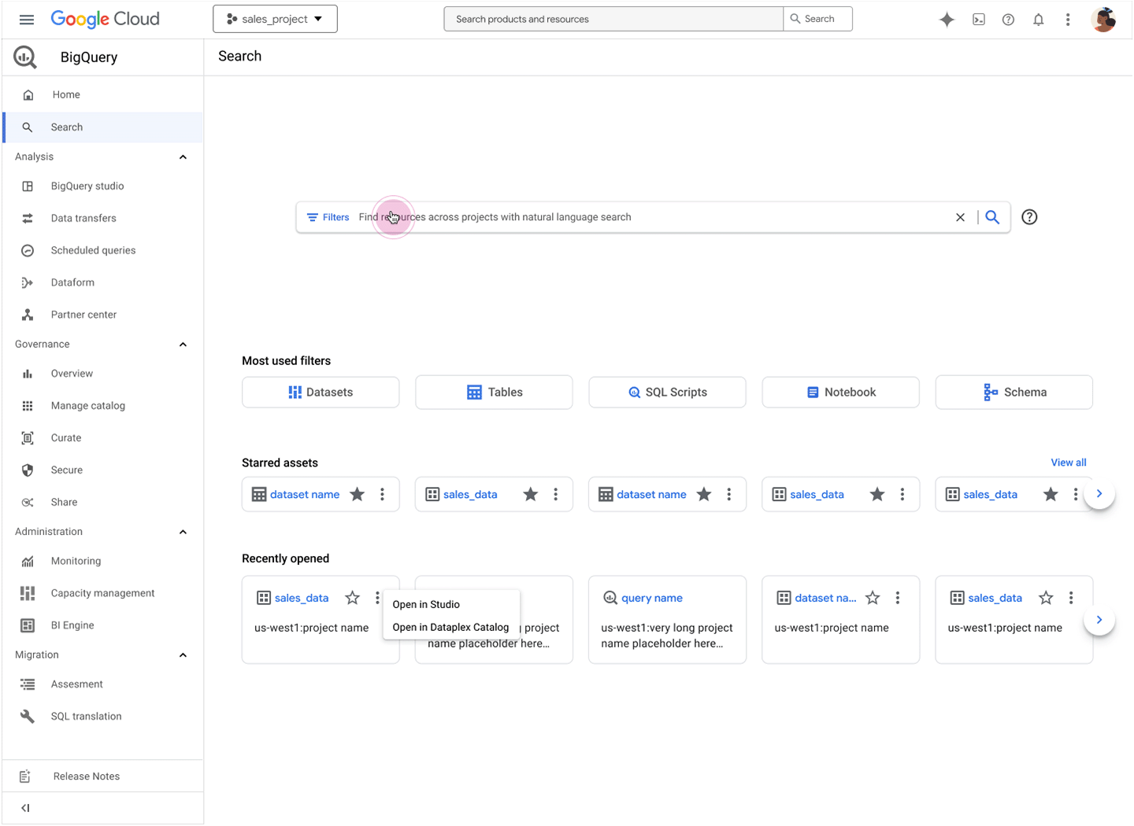
Task: Star the recently opened dataset na... card
Action: coord(873,598)
